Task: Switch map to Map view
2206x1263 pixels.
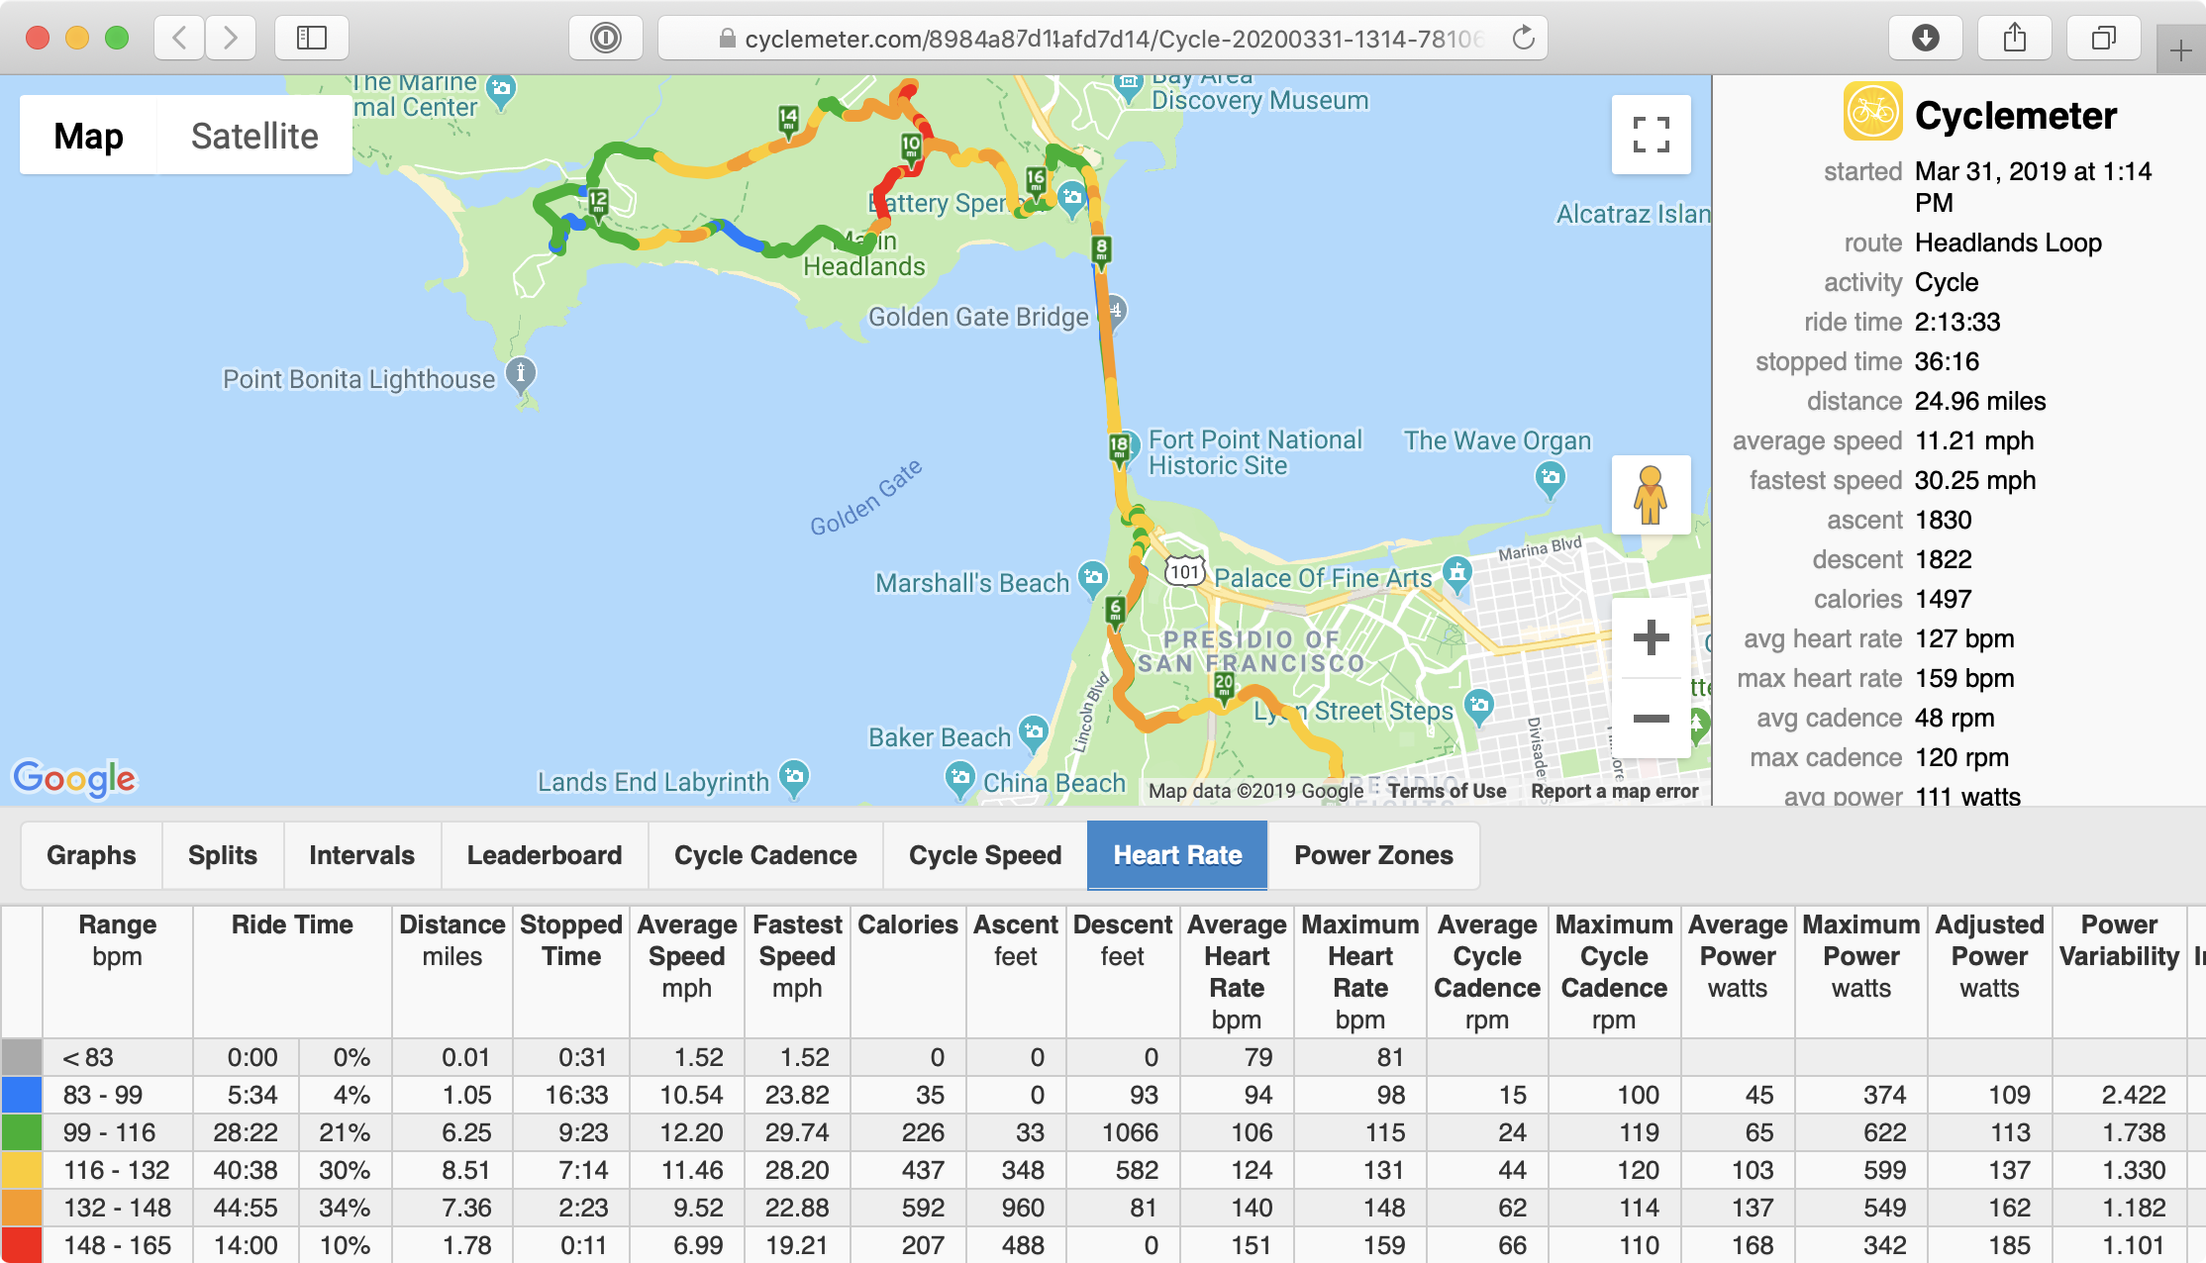Action: 88,136
